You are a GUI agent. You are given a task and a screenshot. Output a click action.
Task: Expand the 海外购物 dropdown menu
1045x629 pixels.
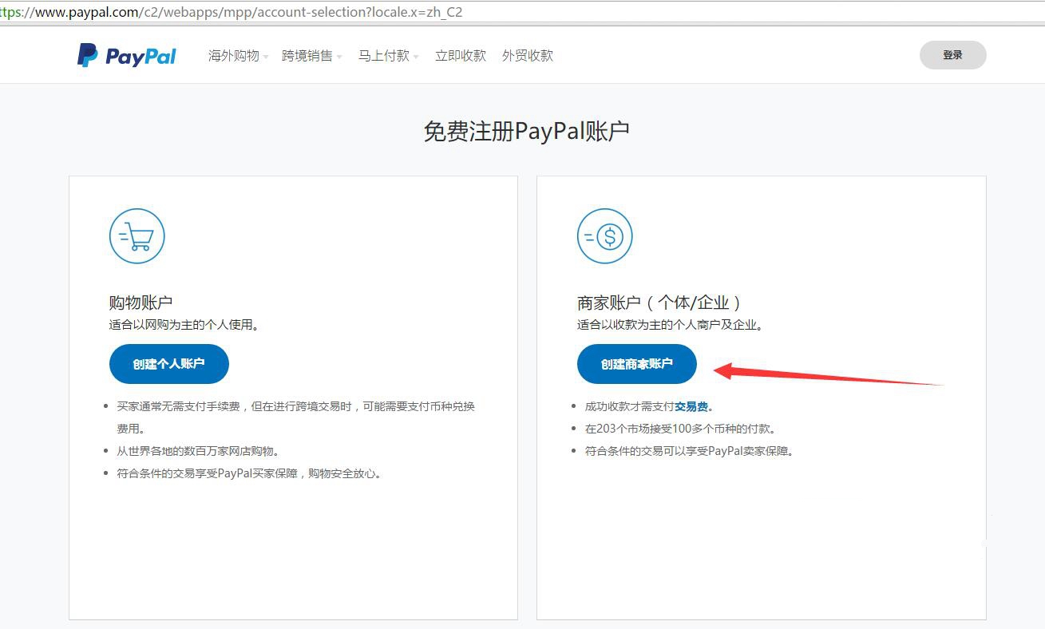(238, 56)
